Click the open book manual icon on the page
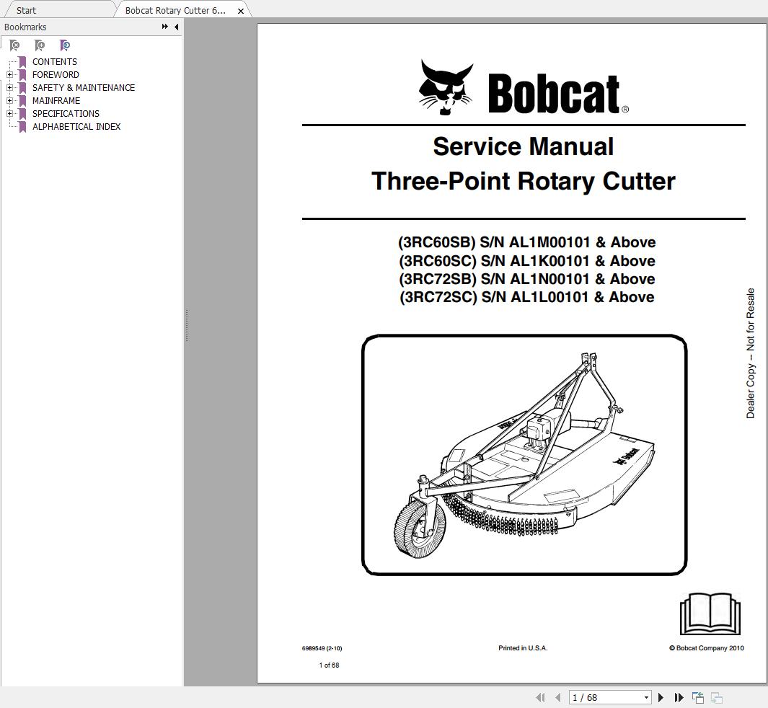 (x=710, y=614)
